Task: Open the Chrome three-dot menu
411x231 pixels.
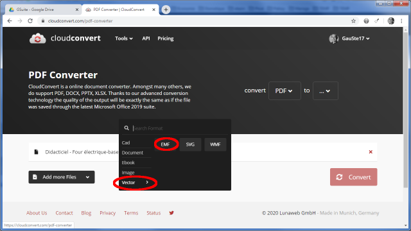Action: 401,21
